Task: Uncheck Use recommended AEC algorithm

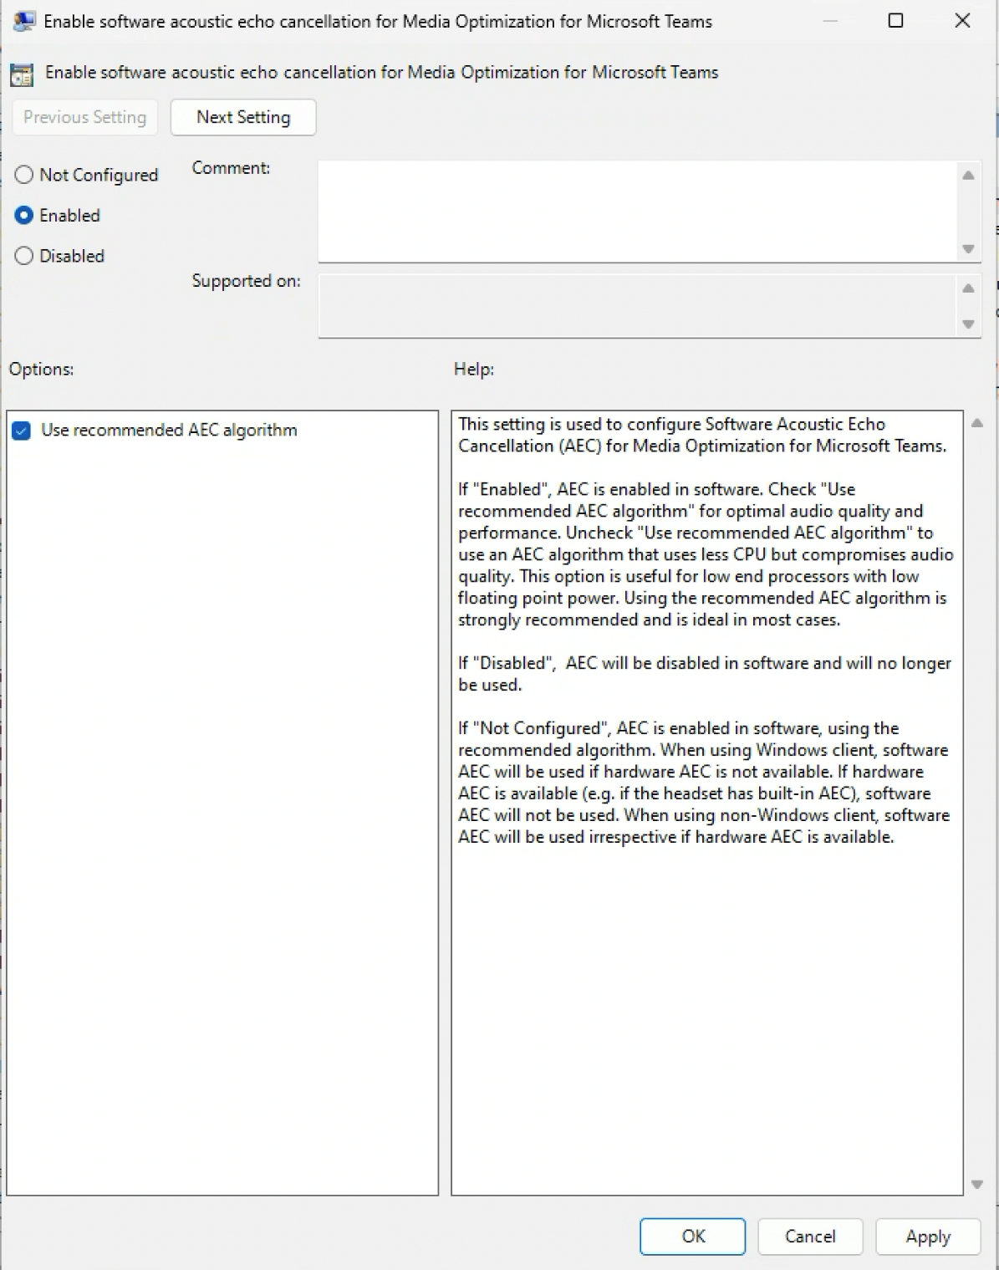Action: point(22,431)
